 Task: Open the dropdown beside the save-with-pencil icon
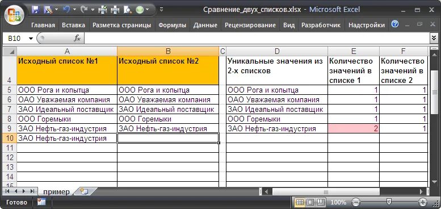56,10
